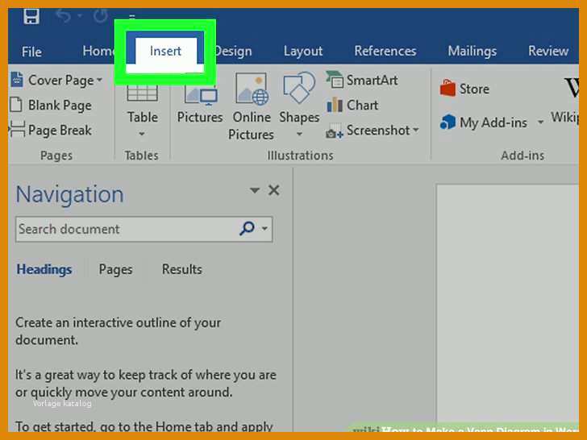Image resolution: width=587 pixels, height=440 pixels.
Task: Insert a Page Break via its label
Action: pyautogui.click(x=60, y=131)
